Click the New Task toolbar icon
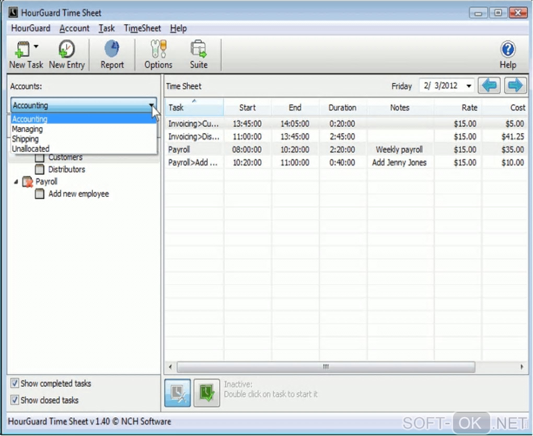This screenshot has height=436, width=533. click(x=22, y=49)
